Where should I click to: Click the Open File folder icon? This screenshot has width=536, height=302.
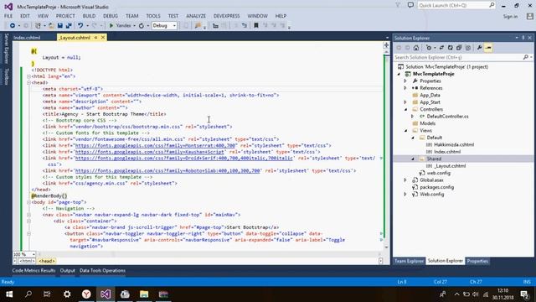click(x=51, y=26)
